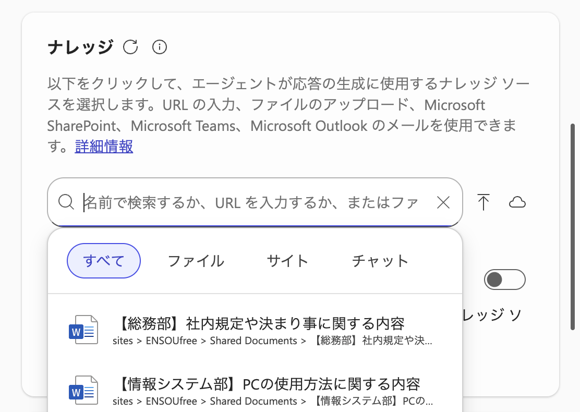Toggle the switch on the right
The height and width of the screenshot is (412, 580).
tap(504, 280)
